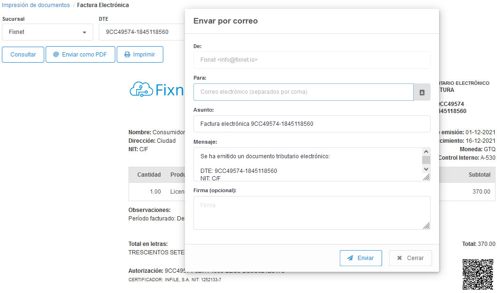Click the Mensaje textarea resize handle
The height and width of the screenshot is (293, 497).
[x=426, y=178]
